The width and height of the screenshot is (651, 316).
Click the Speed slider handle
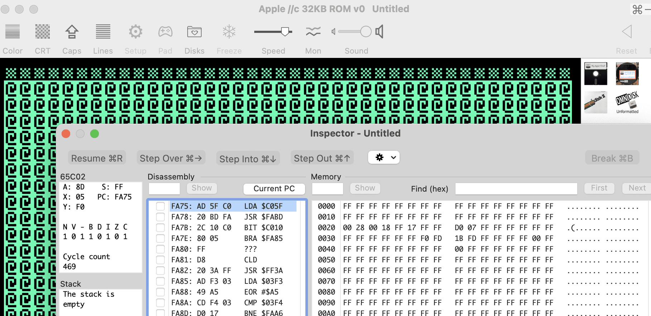tap(285, 32)
